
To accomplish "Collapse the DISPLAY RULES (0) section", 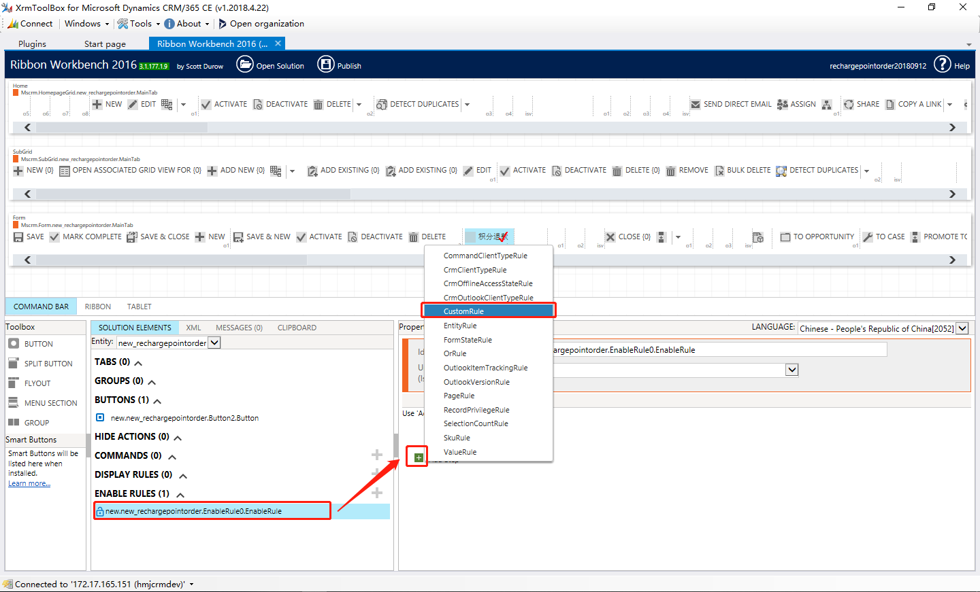I will (183, 476).
